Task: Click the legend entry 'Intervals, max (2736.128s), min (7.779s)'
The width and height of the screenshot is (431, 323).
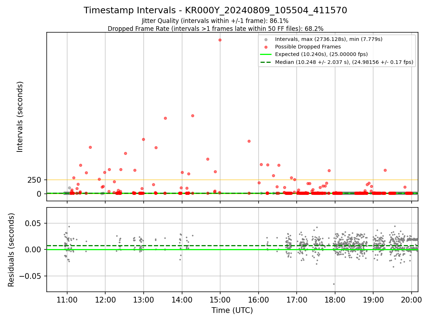Action: [329, 39]
